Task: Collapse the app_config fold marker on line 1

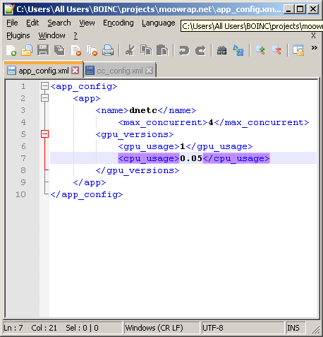Action: (x=44, y=86)
